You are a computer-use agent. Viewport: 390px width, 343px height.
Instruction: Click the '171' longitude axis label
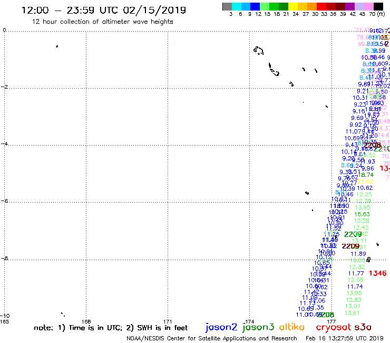(x=168, y=321)
